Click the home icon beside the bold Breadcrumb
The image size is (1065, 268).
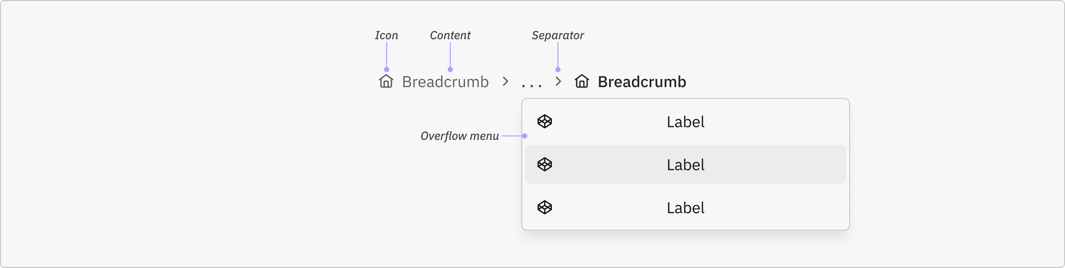tap(582, 81)
